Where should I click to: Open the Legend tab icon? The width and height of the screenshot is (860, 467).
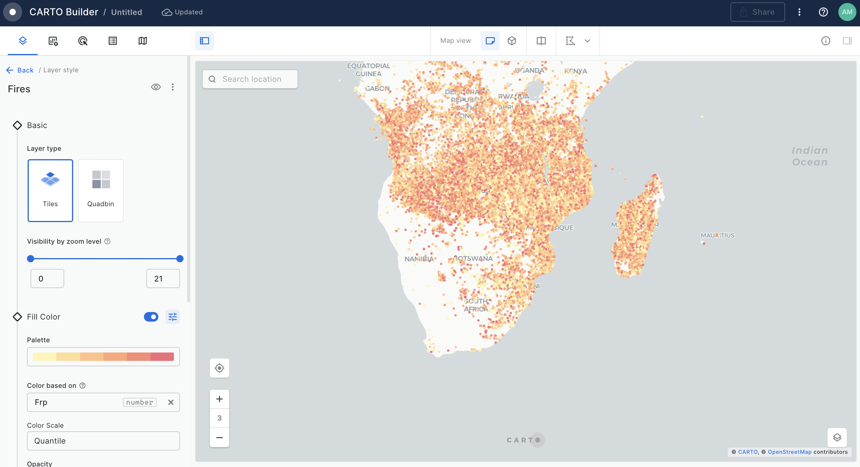112,41
